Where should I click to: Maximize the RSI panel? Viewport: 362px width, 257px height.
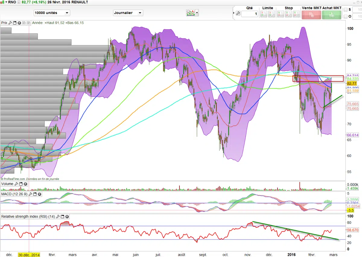[x=63, y=217]
